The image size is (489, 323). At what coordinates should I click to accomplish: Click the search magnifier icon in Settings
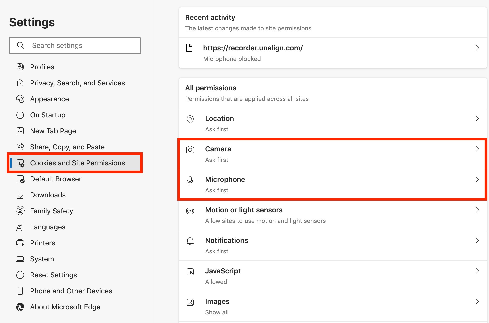pyautogui.click(x=20, y=45)
